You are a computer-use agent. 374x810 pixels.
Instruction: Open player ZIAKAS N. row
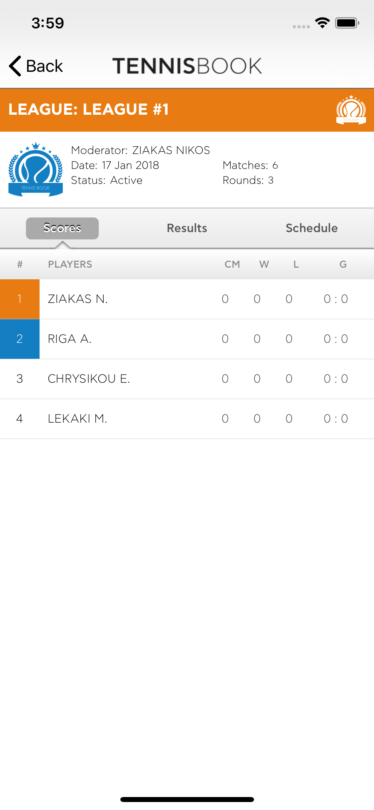point(187,299)
